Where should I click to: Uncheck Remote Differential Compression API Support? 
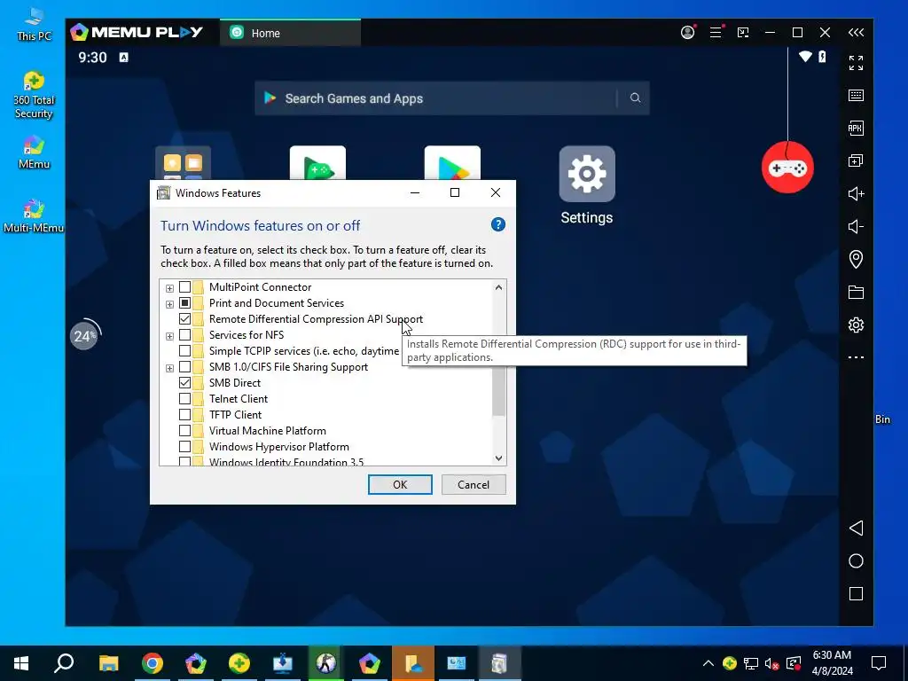pos(184,318)
